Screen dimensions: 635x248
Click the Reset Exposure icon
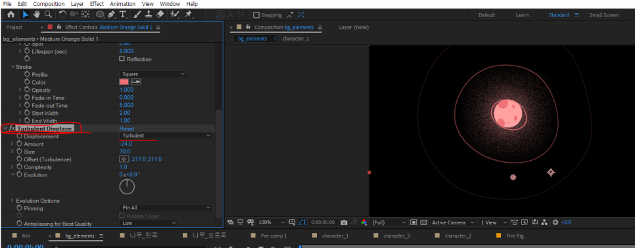tap(555, 222)
